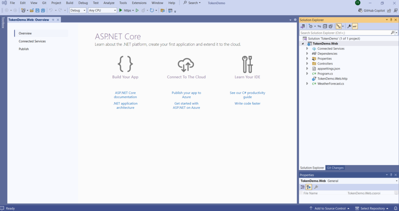
Task: Switch views icon in Solution Explorer toolbar
Action: (302, 26)
